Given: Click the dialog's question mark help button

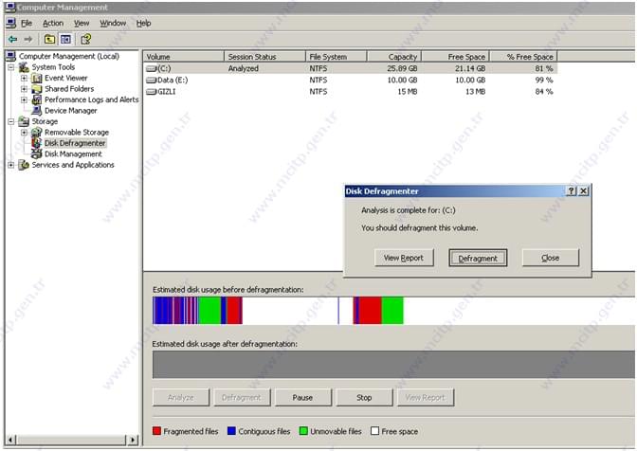Looking at the screenshot, I should tap(572, 190).
